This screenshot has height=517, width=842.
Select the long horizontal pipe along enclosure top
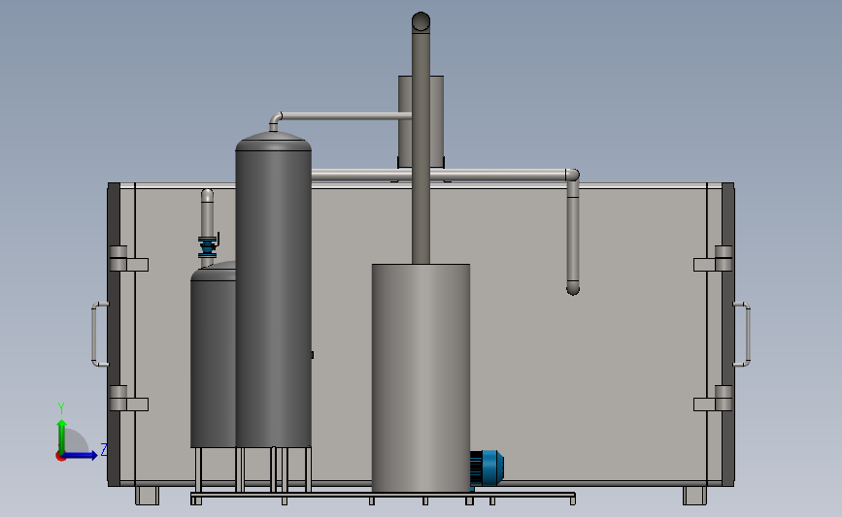[438, 175]
